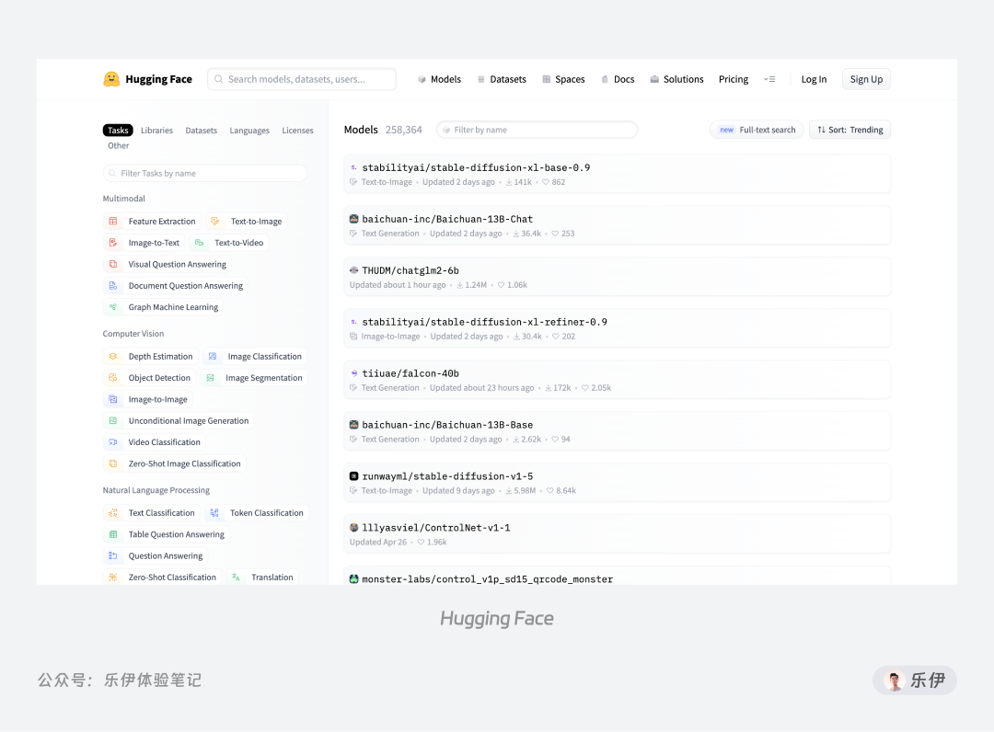Viewport: 994px width, 732px height.
Task: Click the Zero-Shot Image Classification icon
Action: 113,463
